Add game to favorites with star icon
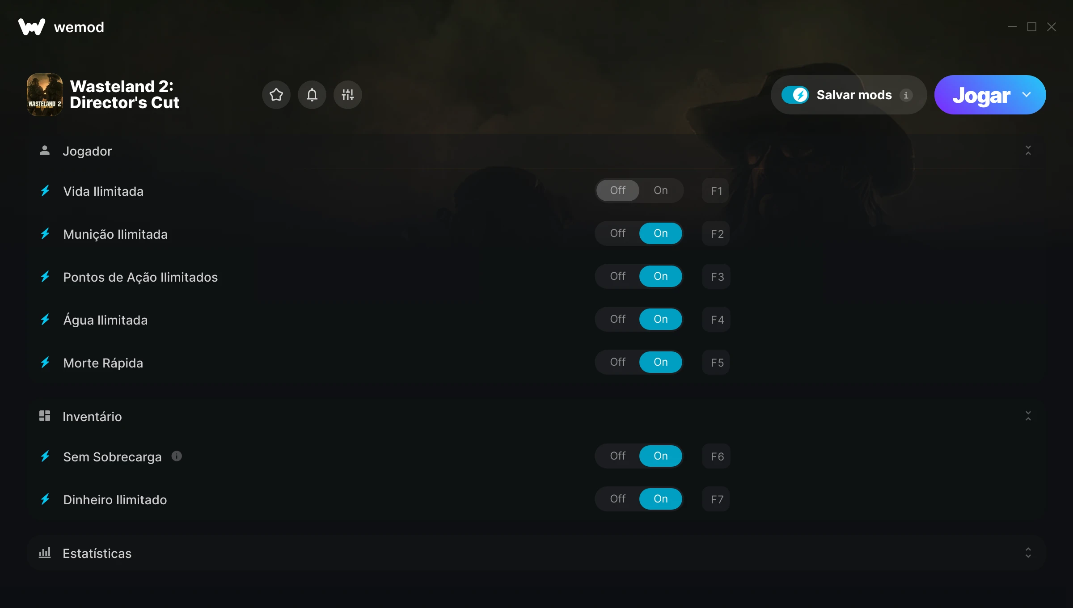Image resolution: width=1073 pixels, height=608 pixels. [x=276, y=95]
